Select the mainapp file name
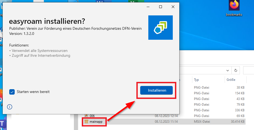This screenshot has height=130, width=254. pyautogui.click(x=96, y=122)
